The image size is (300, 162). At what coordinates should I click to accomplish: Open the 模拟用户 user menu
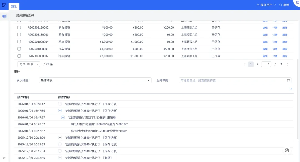pyautogui.click(x=266, y=5)
